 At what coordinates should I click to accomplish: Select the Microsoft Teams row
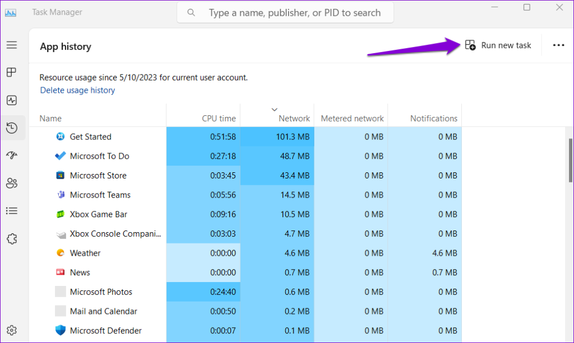coord(100,195)
